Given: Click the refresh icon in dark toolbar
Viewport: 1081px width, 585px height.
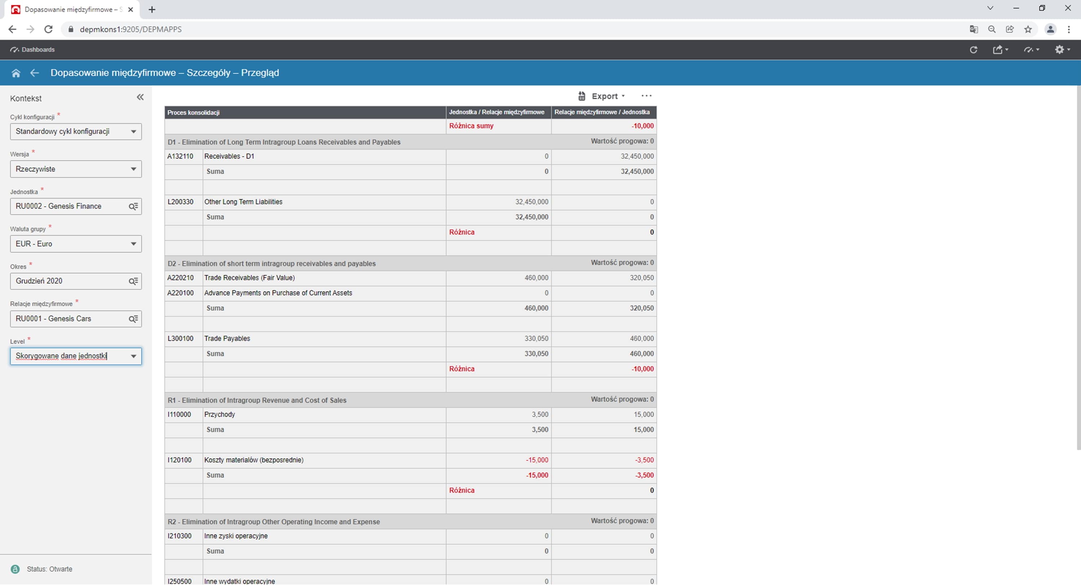Looking at the screenshot, I should 973,50.
